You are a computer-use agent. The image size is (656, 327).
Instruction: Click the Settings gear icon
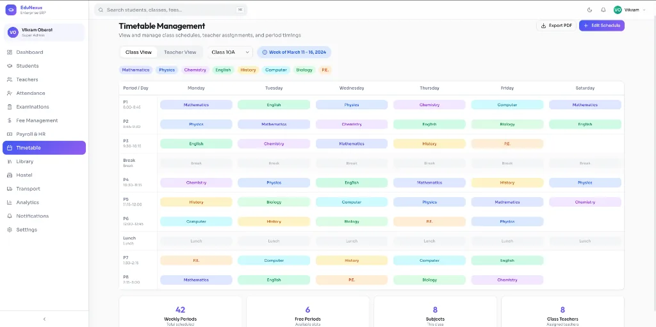pyautogui.click(x=10, y=230)
